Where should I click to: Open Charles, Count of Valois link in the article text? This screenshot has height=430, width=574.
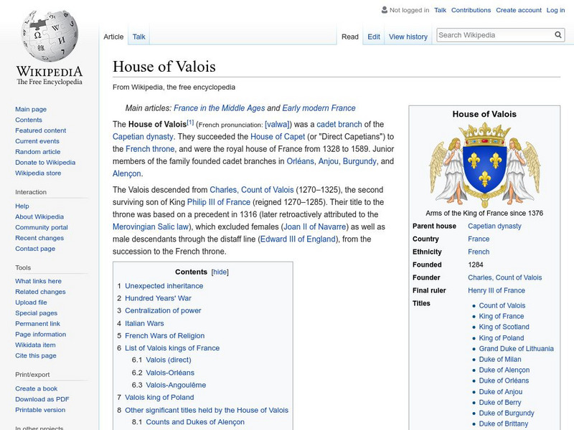point(252,190)
